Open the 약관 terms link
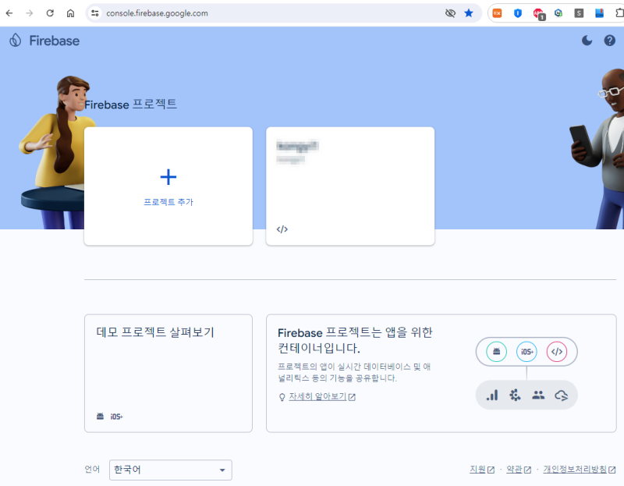Viewport: 624px width, 486px height. 514,470
